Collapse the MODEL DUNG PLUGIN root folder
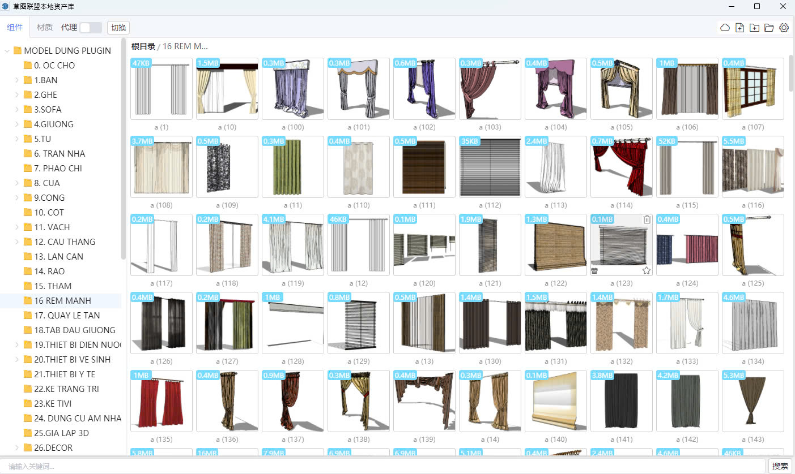795x474 pixels. (7, 51)
